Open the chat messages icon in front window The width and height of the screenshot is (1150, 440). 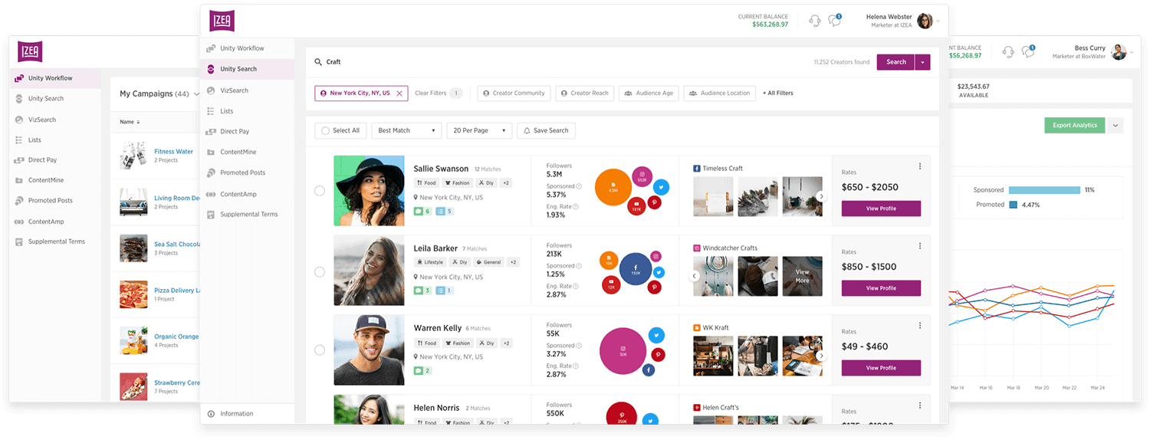click(x=835, y=21)
